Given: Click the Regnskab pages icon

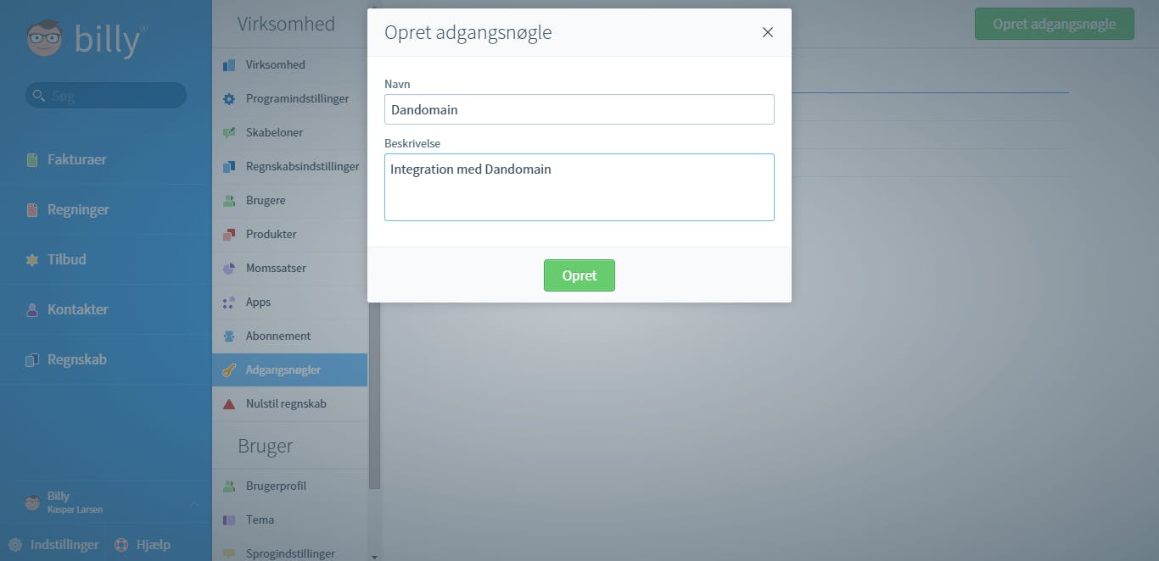Looking at the screenshot, I should point(32,359).
